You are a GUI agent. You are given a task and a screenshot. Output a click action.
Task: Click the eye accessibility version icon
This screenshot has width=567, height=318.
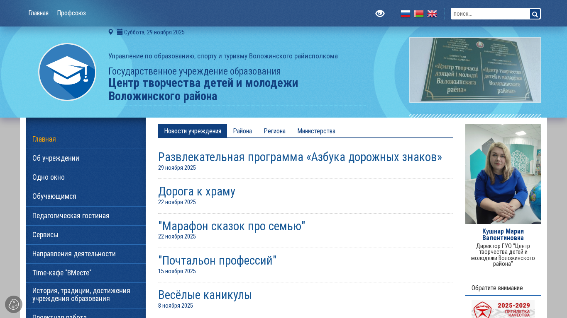380,14
